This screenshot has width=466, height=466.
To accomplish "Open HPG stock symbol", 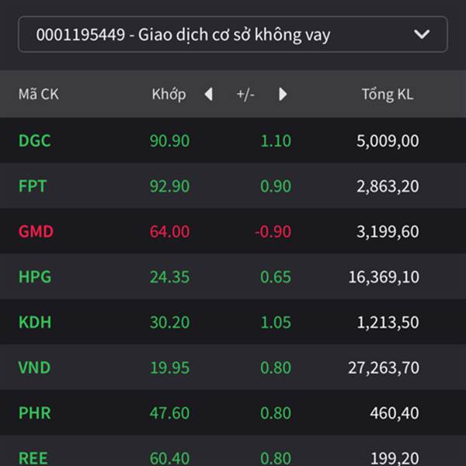I will point(35,276).
